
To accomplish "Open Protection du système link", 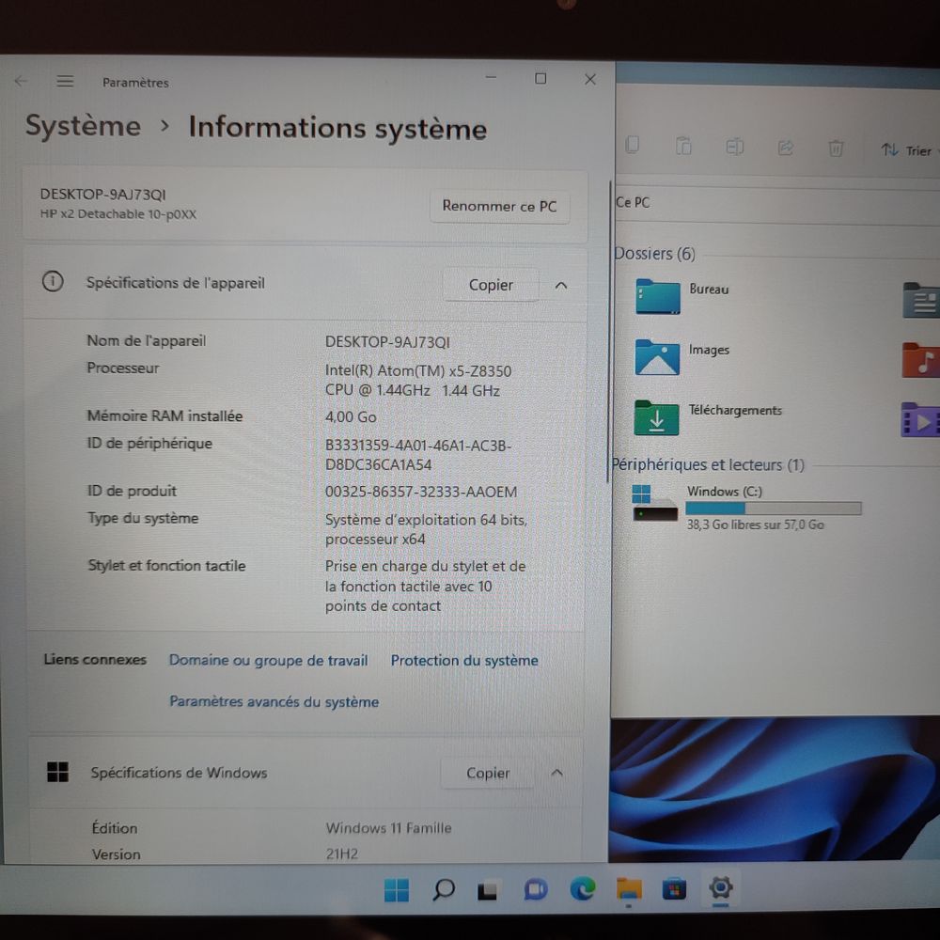I will point(464,660).
